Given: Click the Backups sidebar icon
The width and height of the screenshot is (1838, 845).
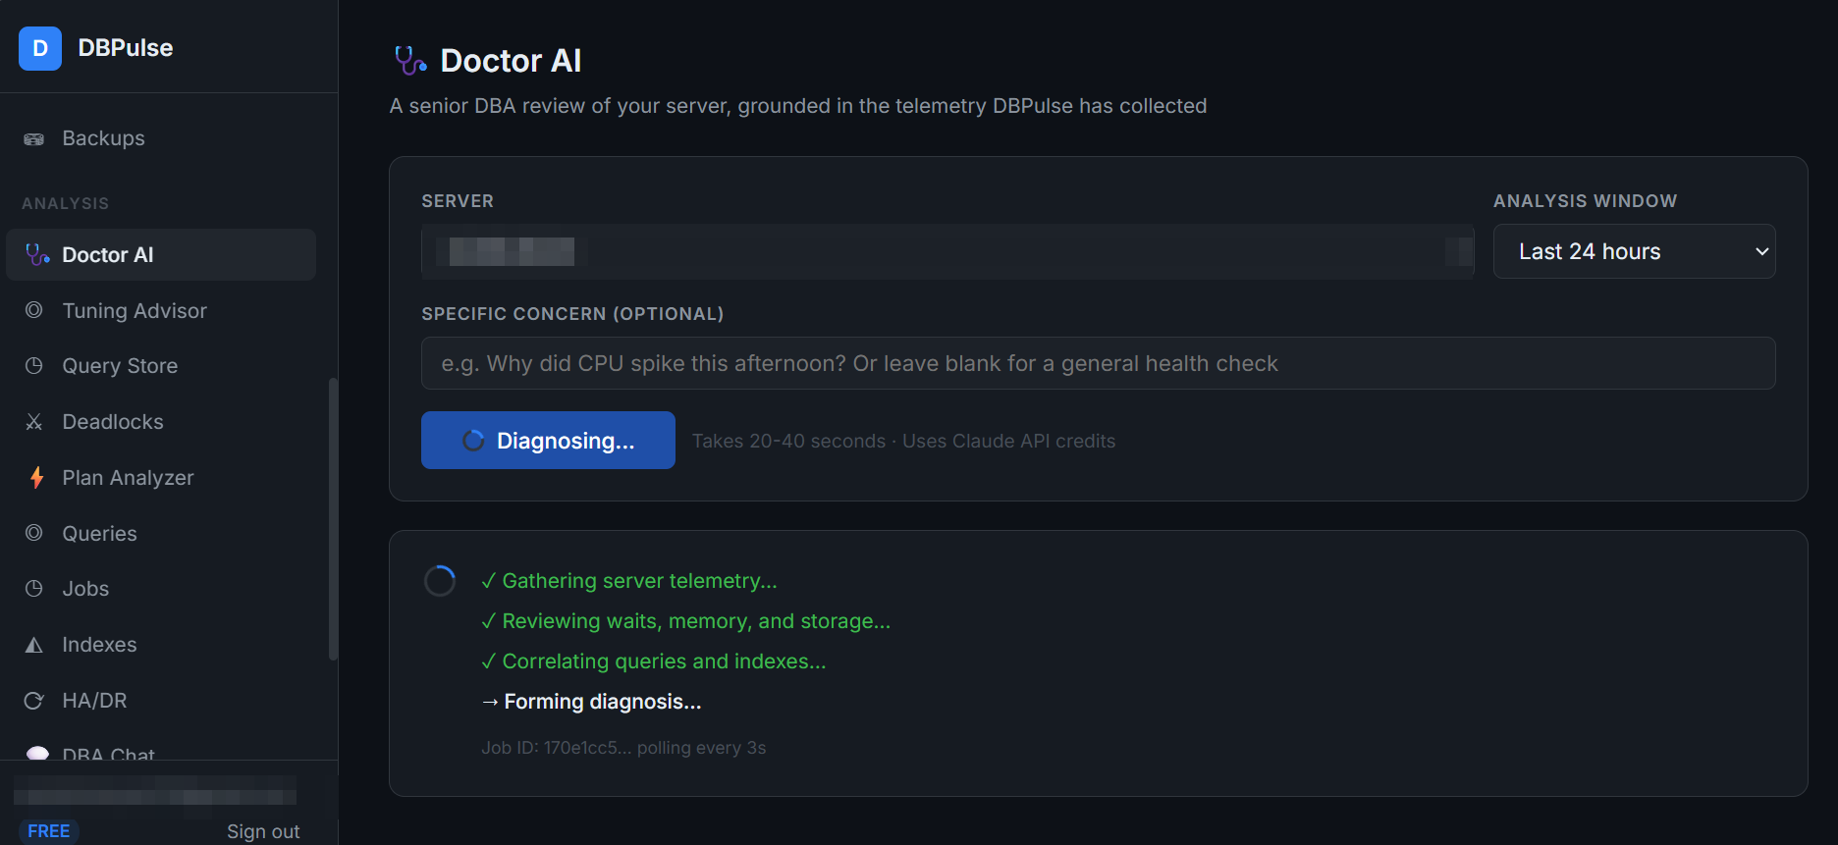Looking at the screenshot, I should (34, 139).
